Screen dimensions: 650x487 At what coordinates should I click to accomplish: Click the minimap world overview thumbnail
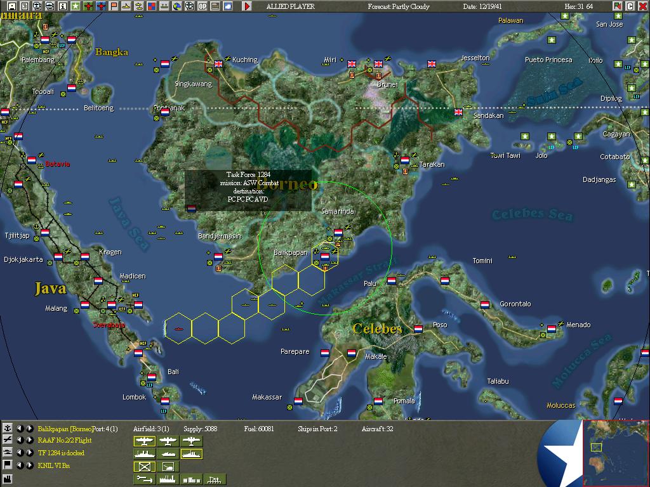click(x=616, y=453)
